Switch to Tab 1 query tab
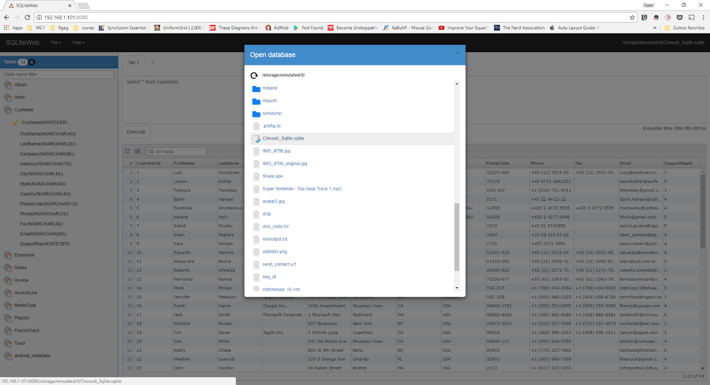The image size is (710, 385). pos(133,63)
